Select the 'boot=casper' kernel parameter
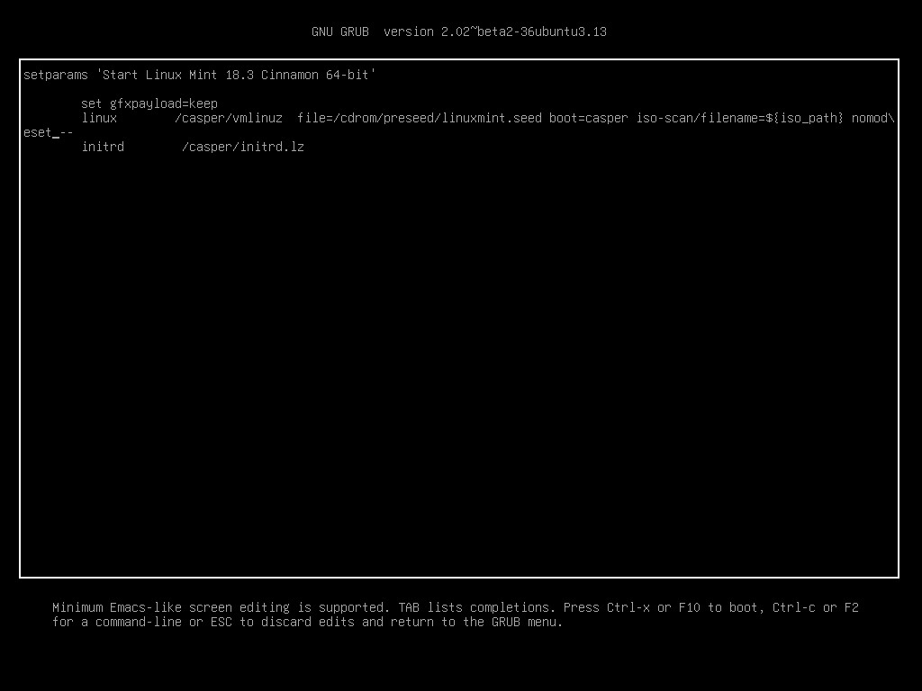 (589, 118)
